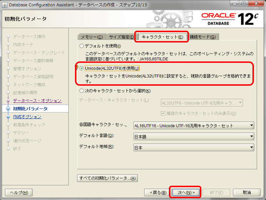Screen dimensions: 266x200
Task: Select Unicode(AL32UTF8)を使用 radio button
Action: tap(82, 68)
